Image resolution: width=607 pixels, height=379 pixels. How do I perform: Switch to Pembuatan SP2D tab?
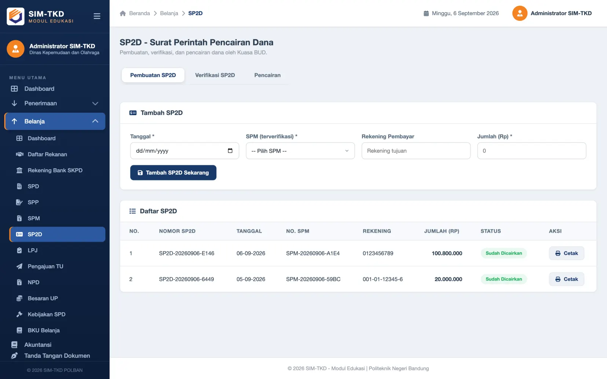pyautogui.click(x=153, y=75)
